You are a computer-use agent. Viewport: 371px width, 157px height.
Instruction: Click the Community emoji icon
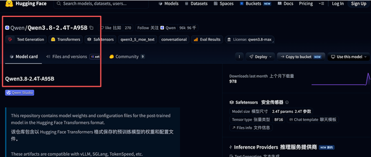(111, 57)
